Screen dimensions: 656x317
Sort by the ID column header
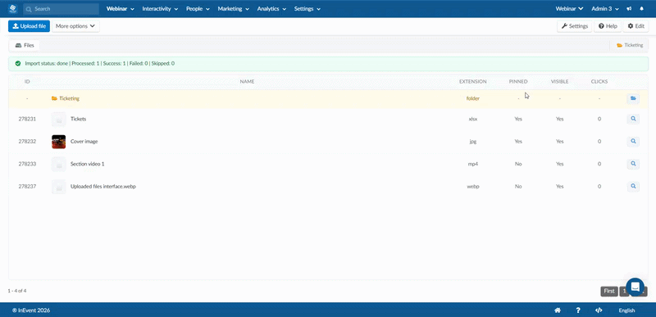[27, 81]
